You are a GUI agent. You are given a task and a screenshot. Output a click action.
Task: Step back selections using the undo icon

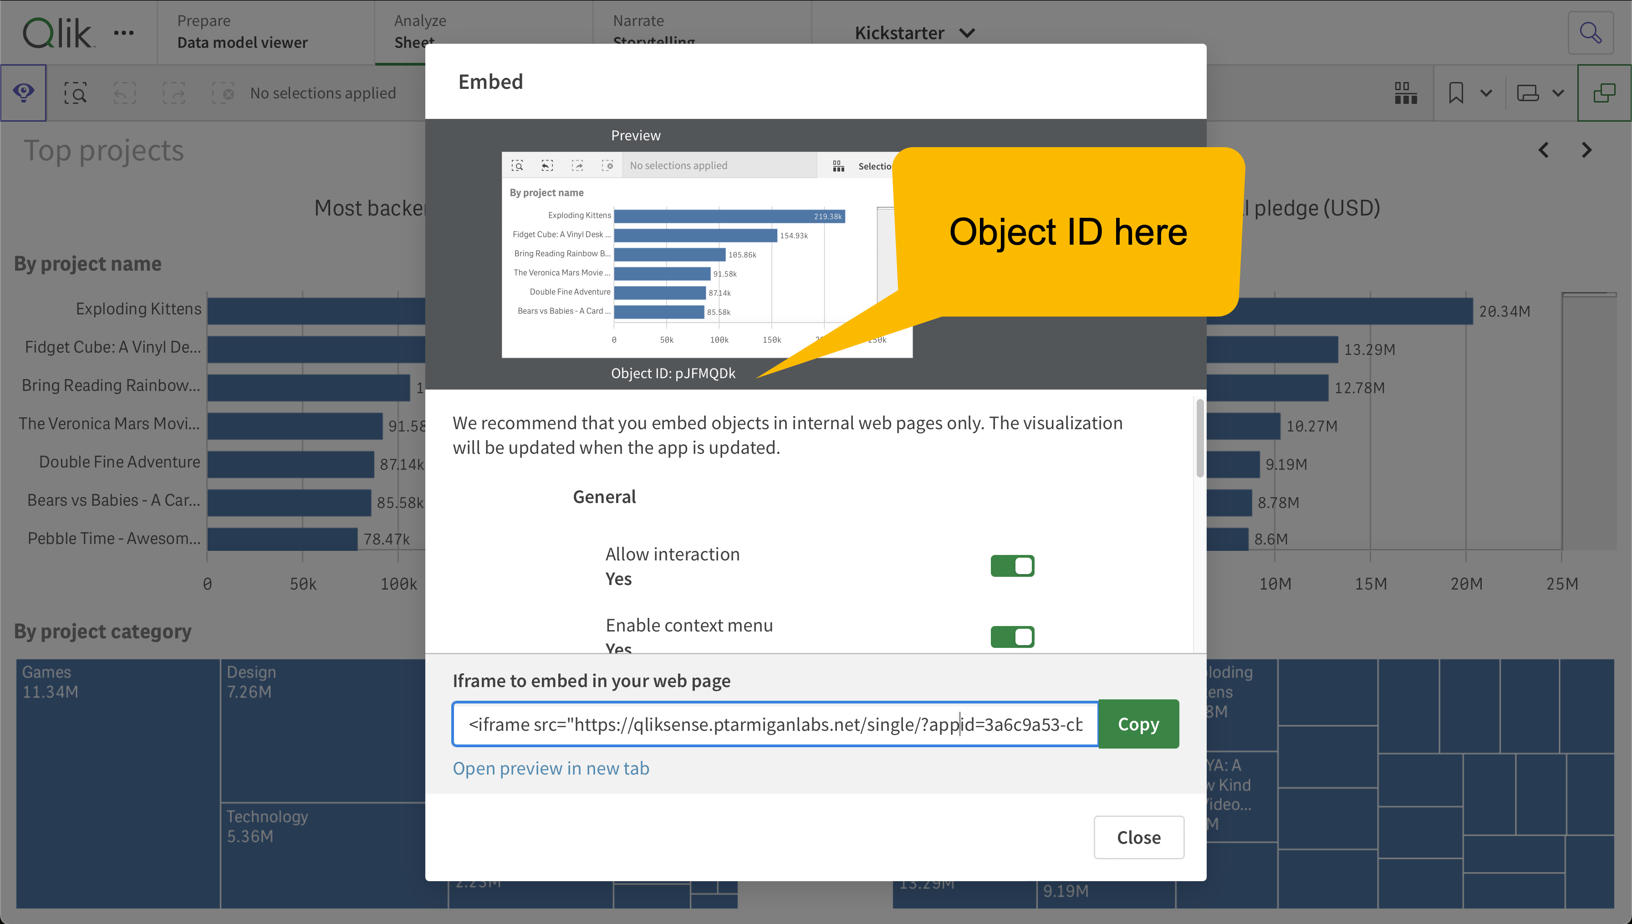click(124, 92)
